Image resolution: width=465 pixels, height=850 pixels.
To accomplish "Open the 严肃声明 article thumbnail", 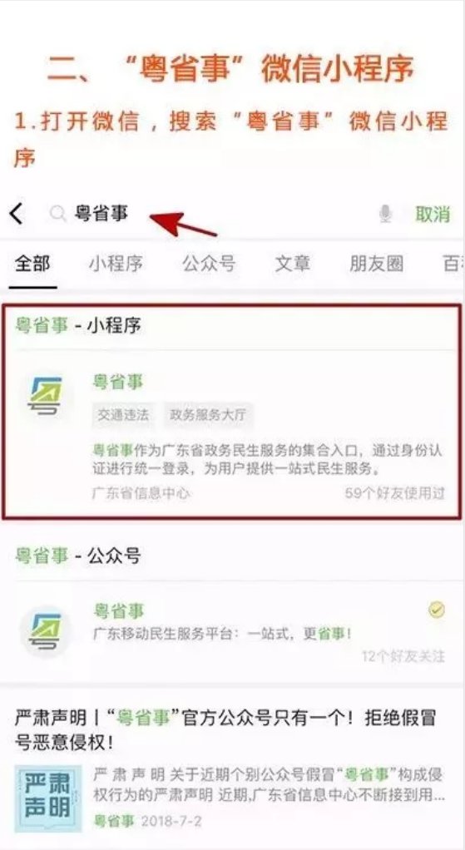I will [48, 798].
